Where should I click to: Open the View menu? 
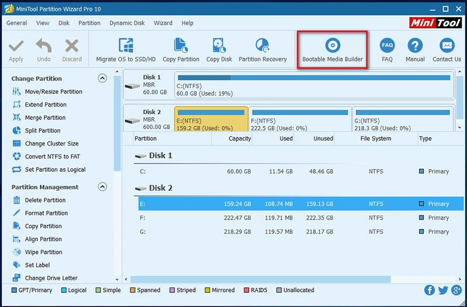43,23
